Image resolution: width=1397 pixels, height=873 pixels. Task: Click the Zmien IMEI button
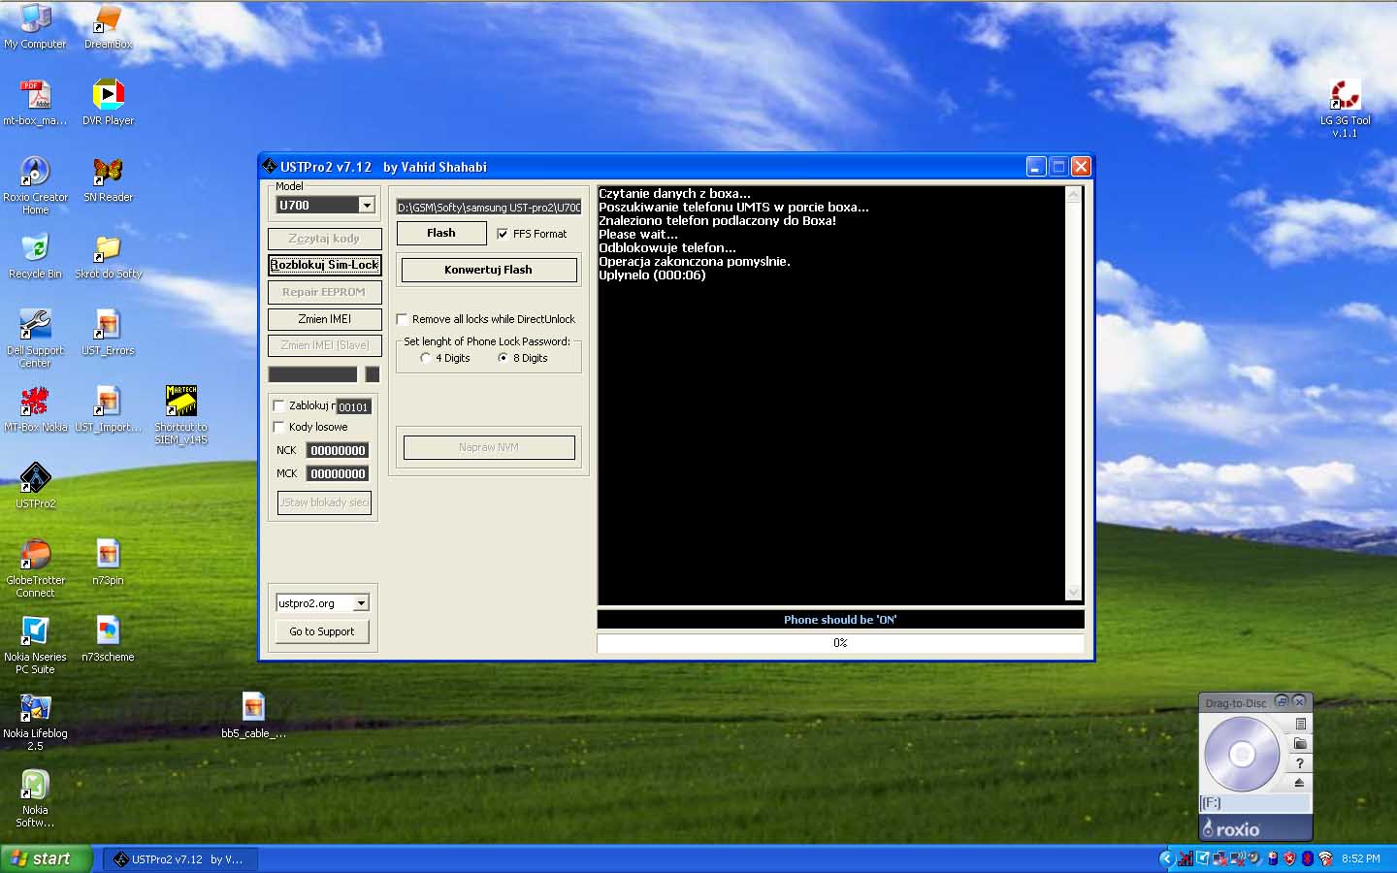click(x=325, y=319)
